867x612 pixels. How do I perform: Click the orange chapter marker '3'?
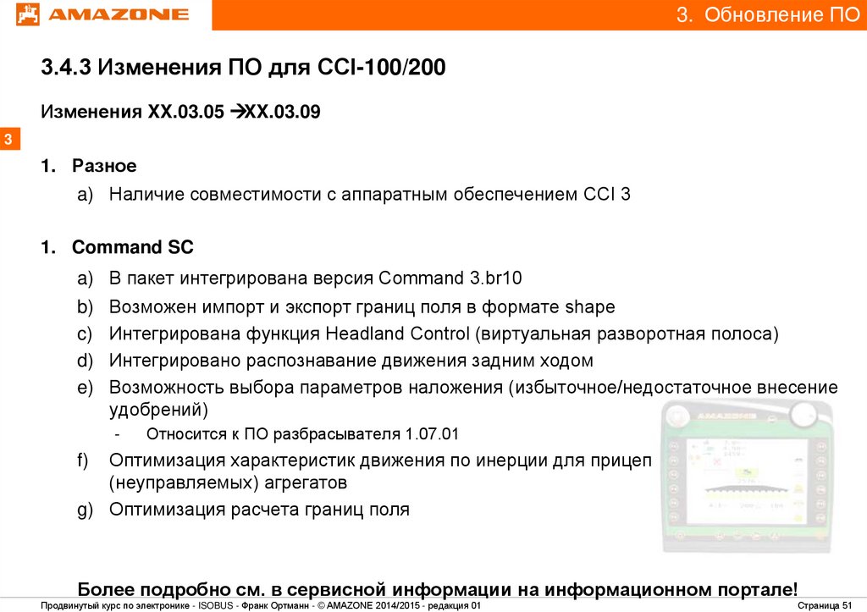point(8,139)
